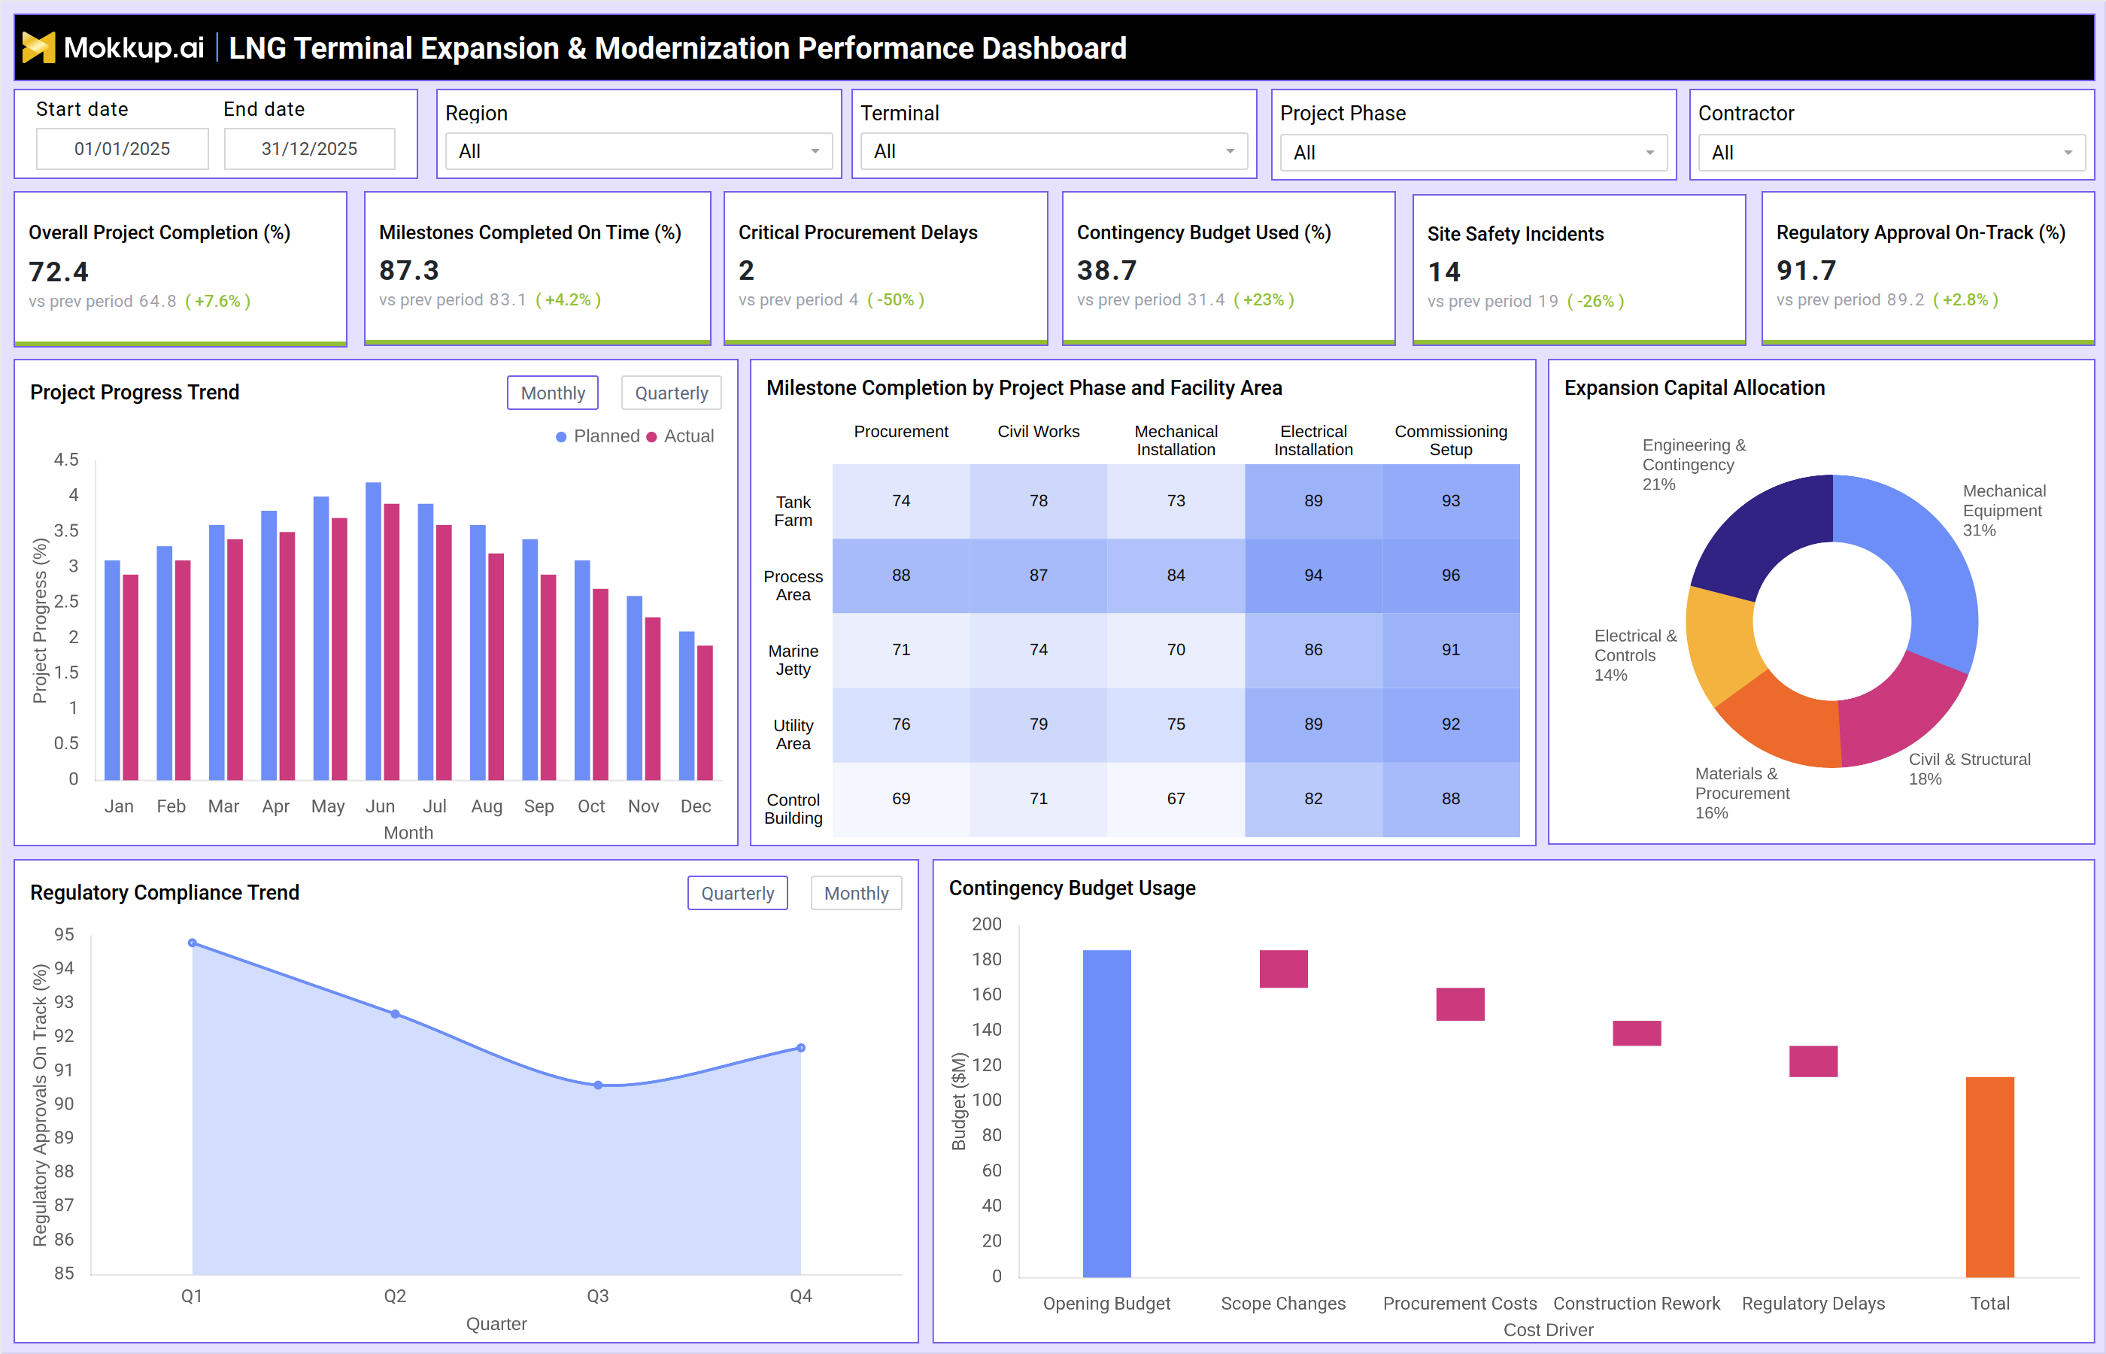Click Tank Farm Procurement cell 74
This screenshot has height=1354, width=2106.
coord(901,501)
